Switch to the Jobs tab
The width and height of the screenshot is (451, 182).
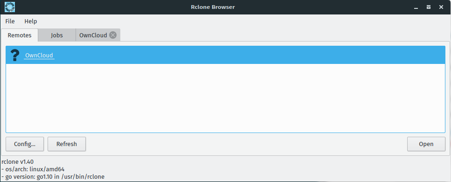click(57, 35)
